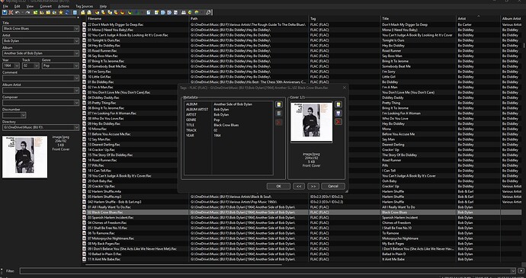
Task: Expand the Album dropdown in tag panel
Action: (76, 53)
